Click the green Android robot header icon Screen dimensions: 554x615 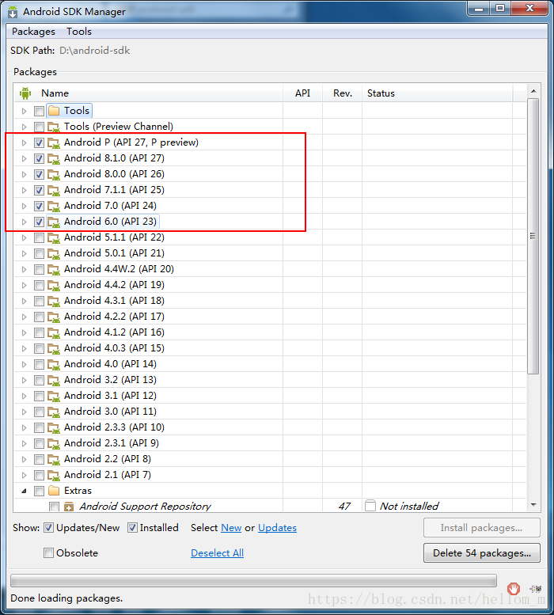pyautogui.click(x=25, y=93)
